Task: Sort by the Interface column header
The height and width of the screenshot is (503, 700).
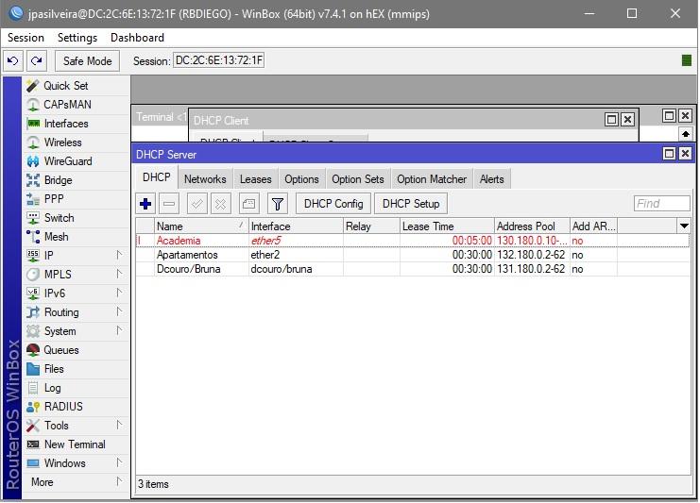Action: 296,226
